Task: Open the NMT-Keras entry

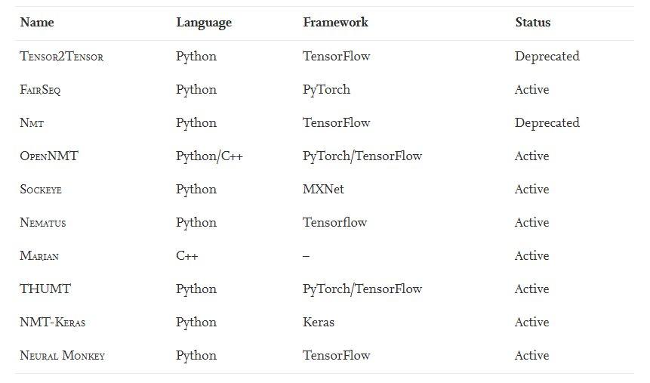Action: [x=52, y=323]
